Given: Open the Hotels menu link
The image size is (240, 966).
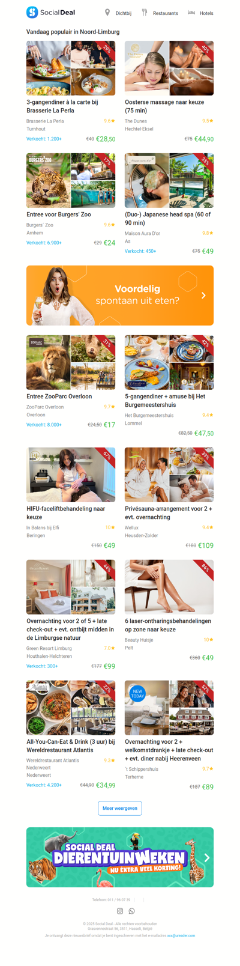Looking at the screenshot, I should pyautogui.click(x=206, y=13).
